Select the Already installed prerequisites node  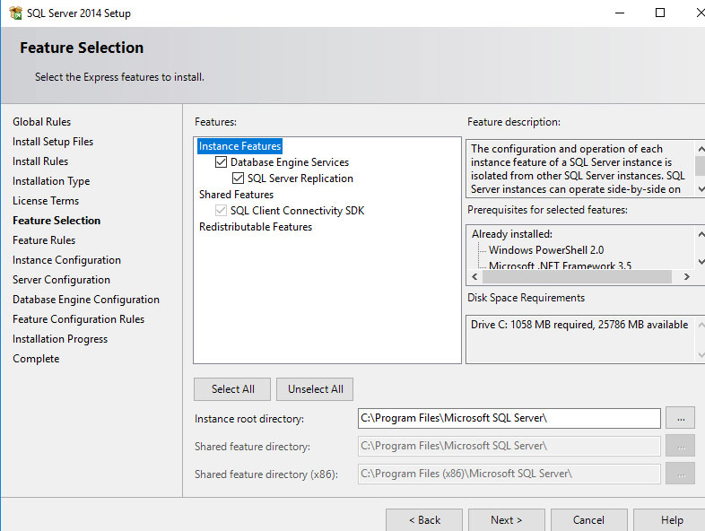coord(512,234)
